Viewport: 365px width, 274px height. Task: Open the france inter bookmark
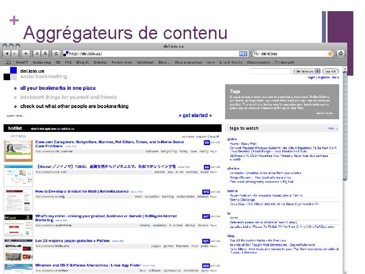[122, 62]
